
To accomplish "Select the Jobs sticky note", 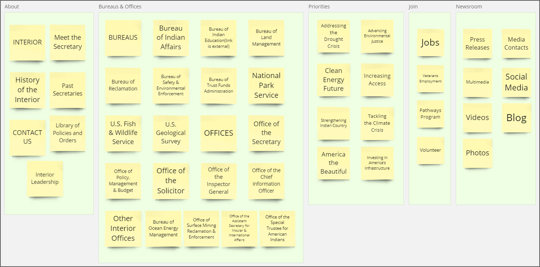I will pyautogui.click(x=430, y=43).
